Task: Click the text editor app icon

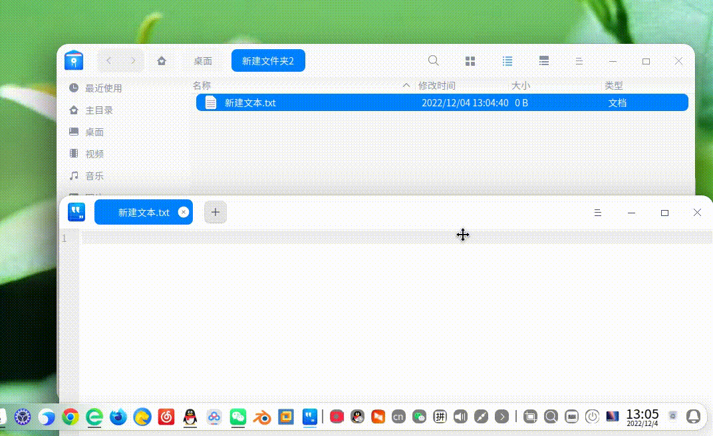Action: tap(76, 212)
